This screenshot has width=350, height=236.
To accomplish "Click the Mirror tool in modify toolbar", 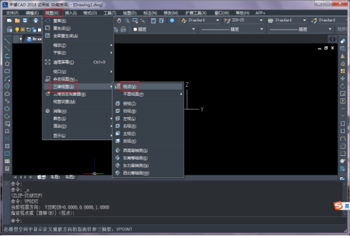I will pyautogui.click(x=342, y=56).
